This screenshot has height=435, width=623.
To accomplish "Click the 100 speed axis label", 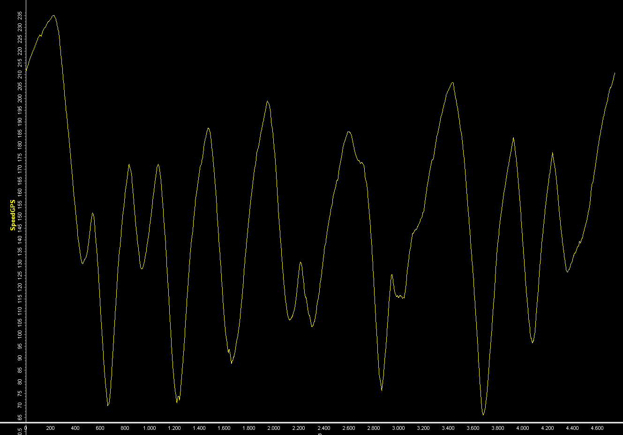I will coord(20,333).
